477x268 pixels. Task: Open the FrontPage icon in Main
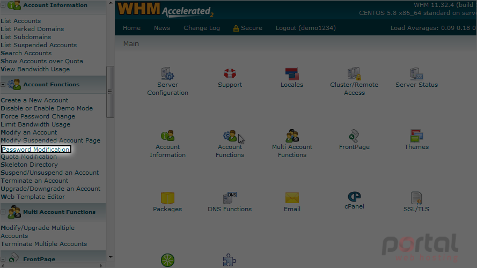click(x=354, y=136)
